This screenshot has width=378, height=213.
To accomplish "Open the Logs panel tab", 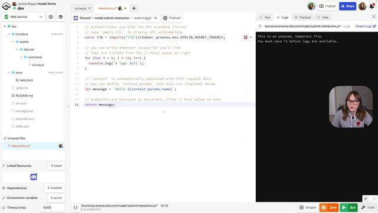I will coord(282,17).
